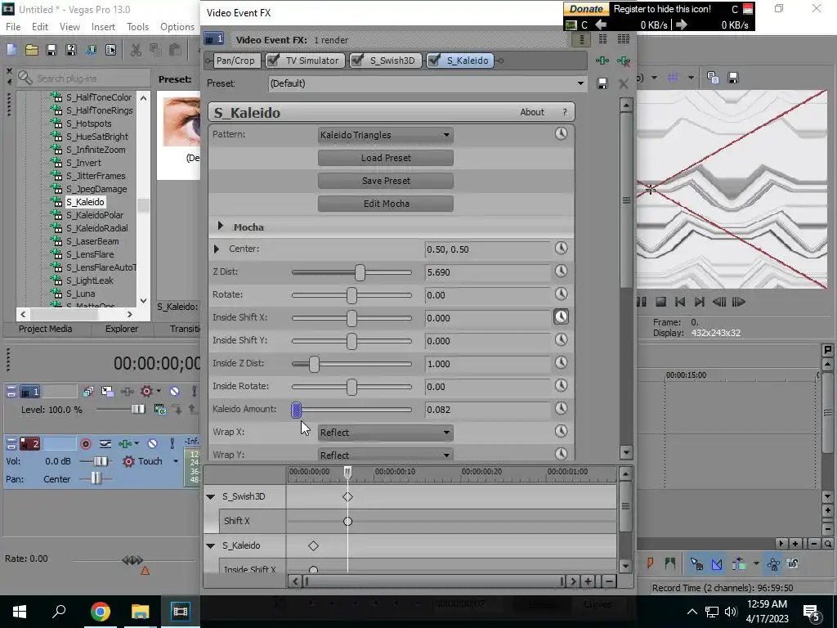
Task: Open the File menu
Action: [13, 27]
